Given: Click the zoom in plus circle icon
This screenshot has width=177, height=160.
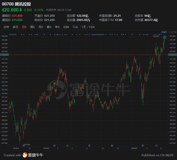Looking at the screenshot, I should coord(175,32).
